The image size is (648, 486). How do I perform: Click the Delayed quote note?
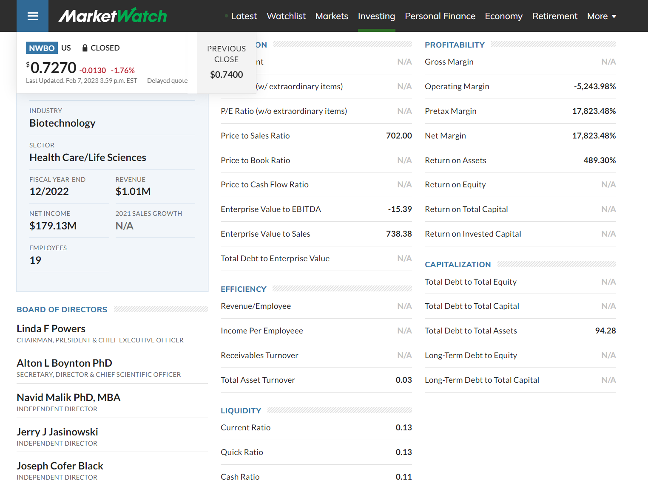tap(167, 81)
